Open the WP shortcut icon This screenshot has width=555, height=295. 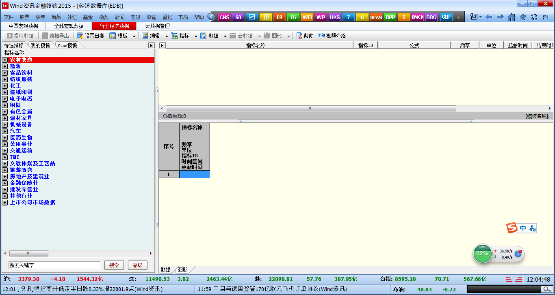[x=321, y=17]
